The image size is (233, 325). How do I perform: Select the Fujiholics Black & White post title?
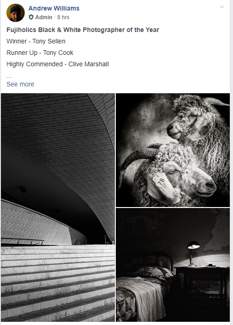[83, 30]
